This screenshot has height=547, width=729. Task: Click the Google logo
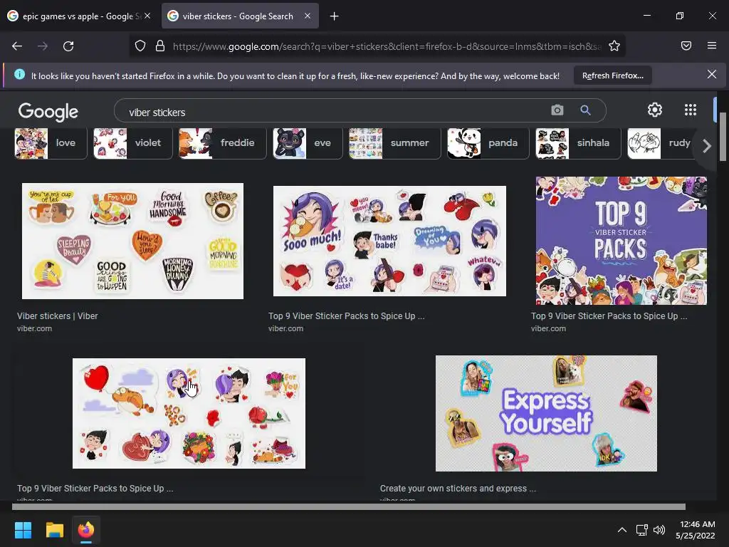[x=48, y=112]
